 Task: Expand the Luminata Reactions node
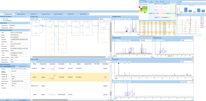2,20
